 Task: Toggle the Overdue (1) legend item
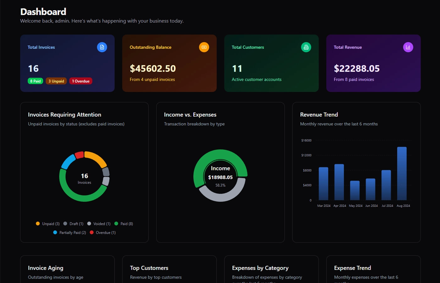tap(103, 232)
